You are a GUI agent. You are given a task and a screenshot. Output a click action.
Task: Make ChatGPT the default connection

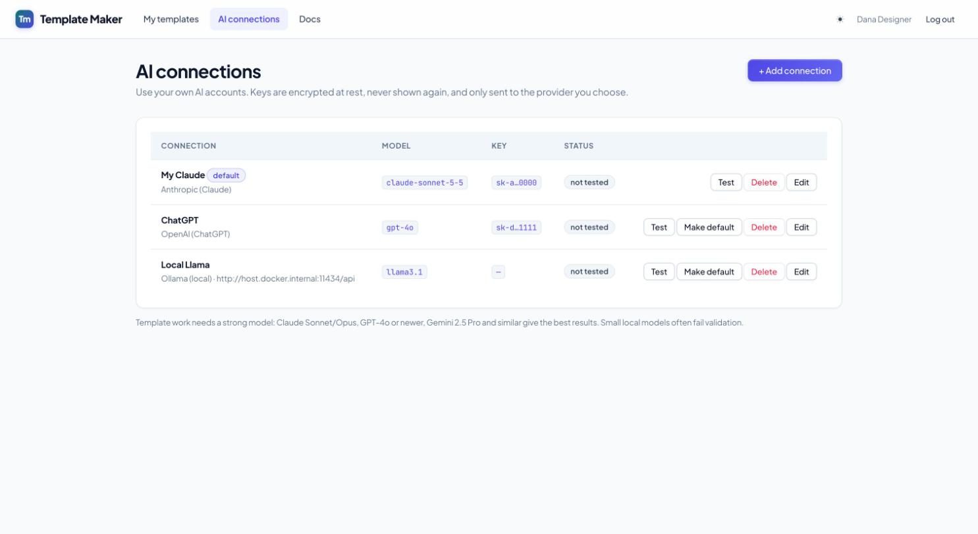pos(709,227)
